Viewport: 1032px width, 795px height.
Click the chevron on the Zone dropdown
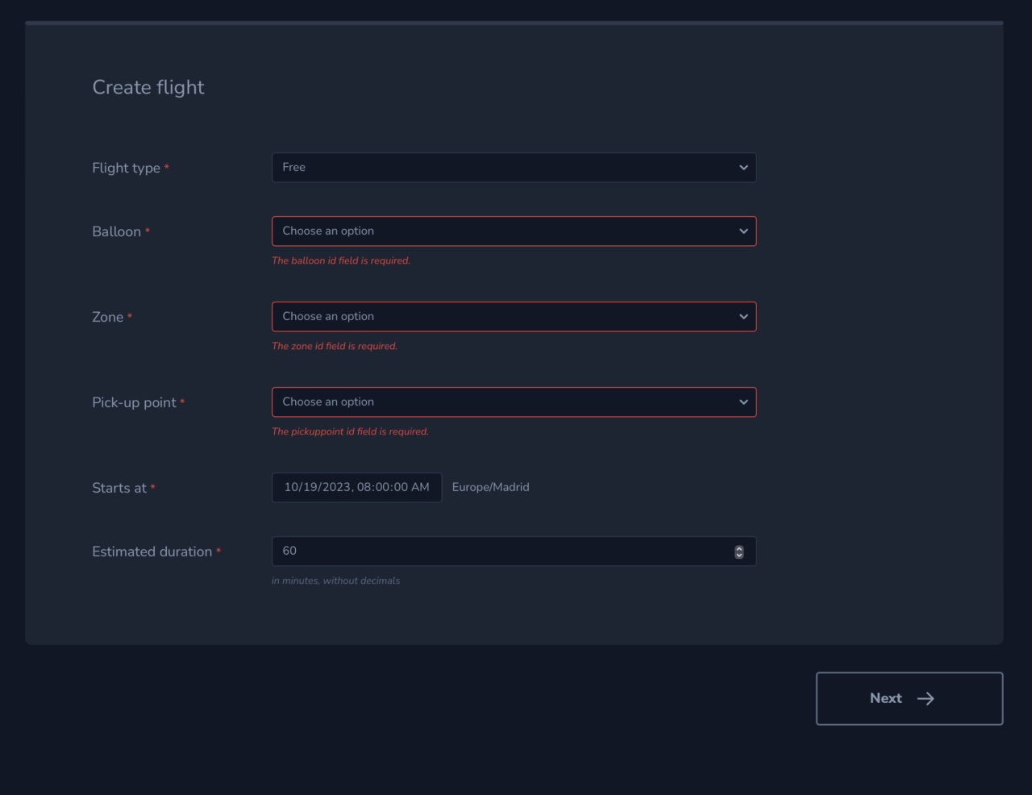743,316
